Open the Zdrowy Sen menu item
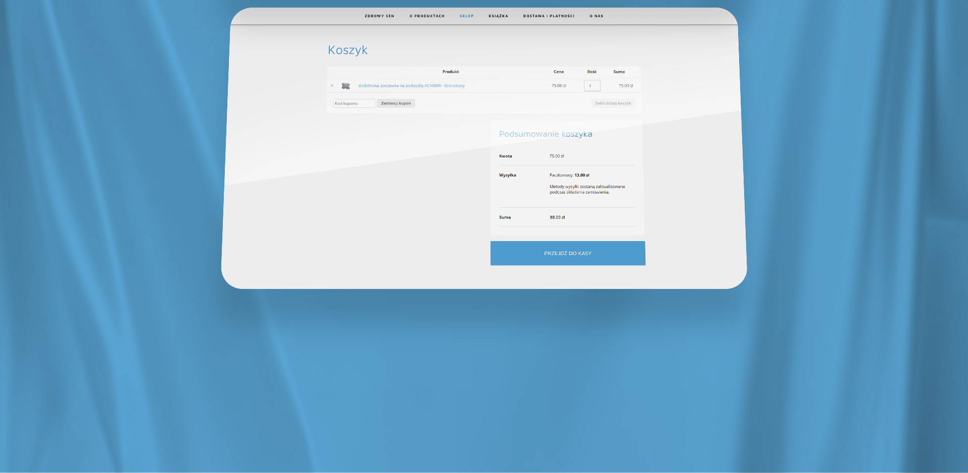The height and width of the screenshot is (473, 968). 379,16
